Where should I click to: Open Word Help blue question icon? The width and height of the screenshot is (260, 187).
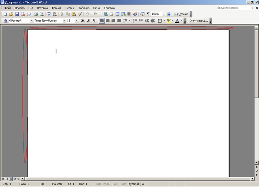pyautogui.click(x=169, y=14)
